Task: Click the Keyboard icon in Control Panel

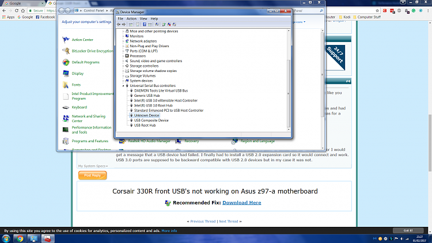Action: [66, 108]
